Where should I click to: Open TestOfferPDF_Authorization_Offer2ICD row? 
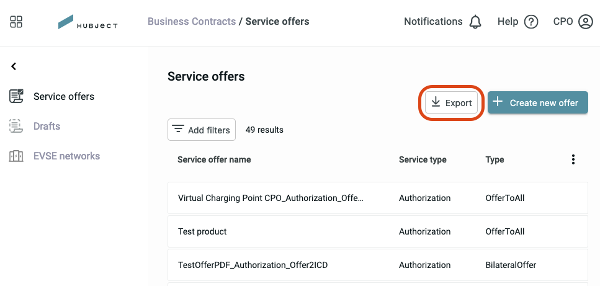point(378,265)
